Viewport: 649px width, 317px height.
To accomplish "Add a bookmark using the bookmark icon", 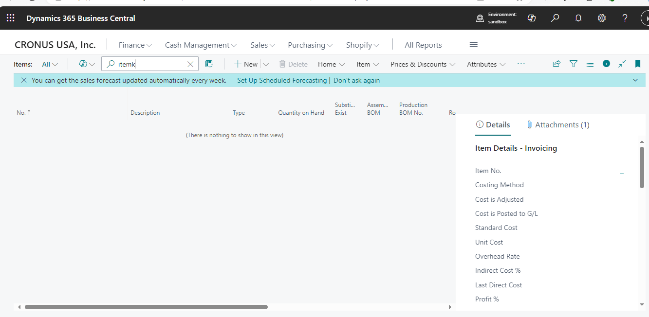I will 638,64.
